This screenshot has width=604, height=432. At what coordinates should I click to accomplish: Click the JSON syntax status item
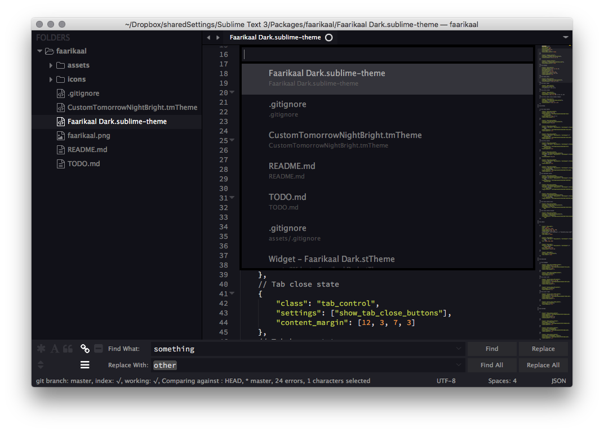click(x=558, y=381)
